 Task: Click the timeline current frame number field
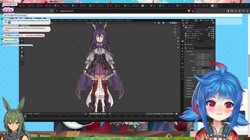coord(149,114)
